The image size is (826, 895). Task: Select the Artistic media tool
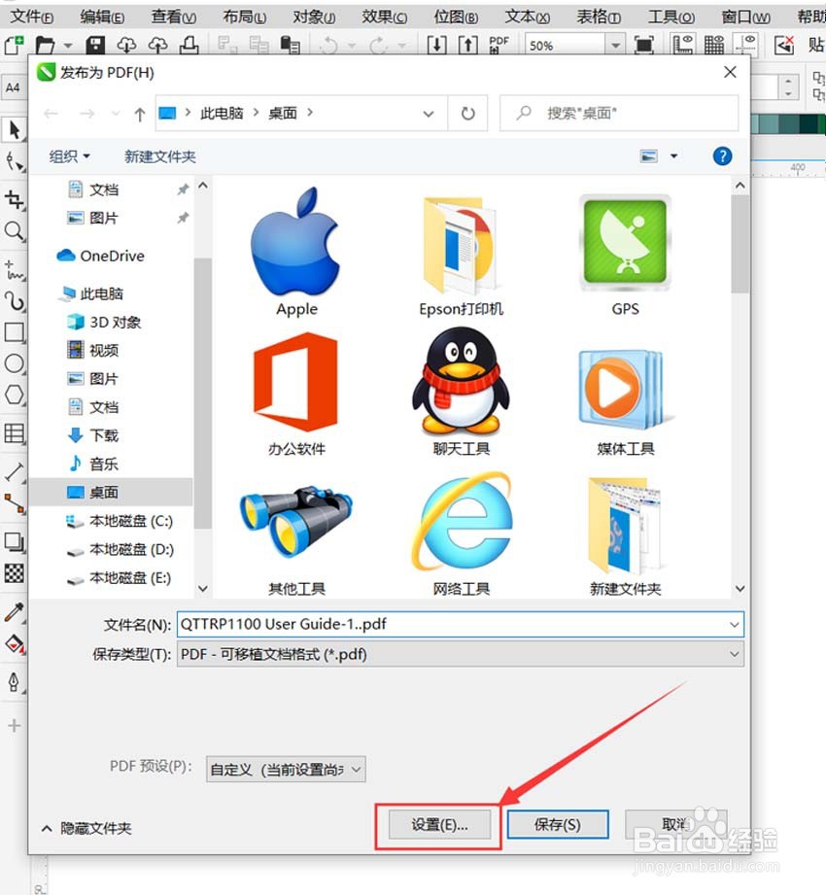15,300
